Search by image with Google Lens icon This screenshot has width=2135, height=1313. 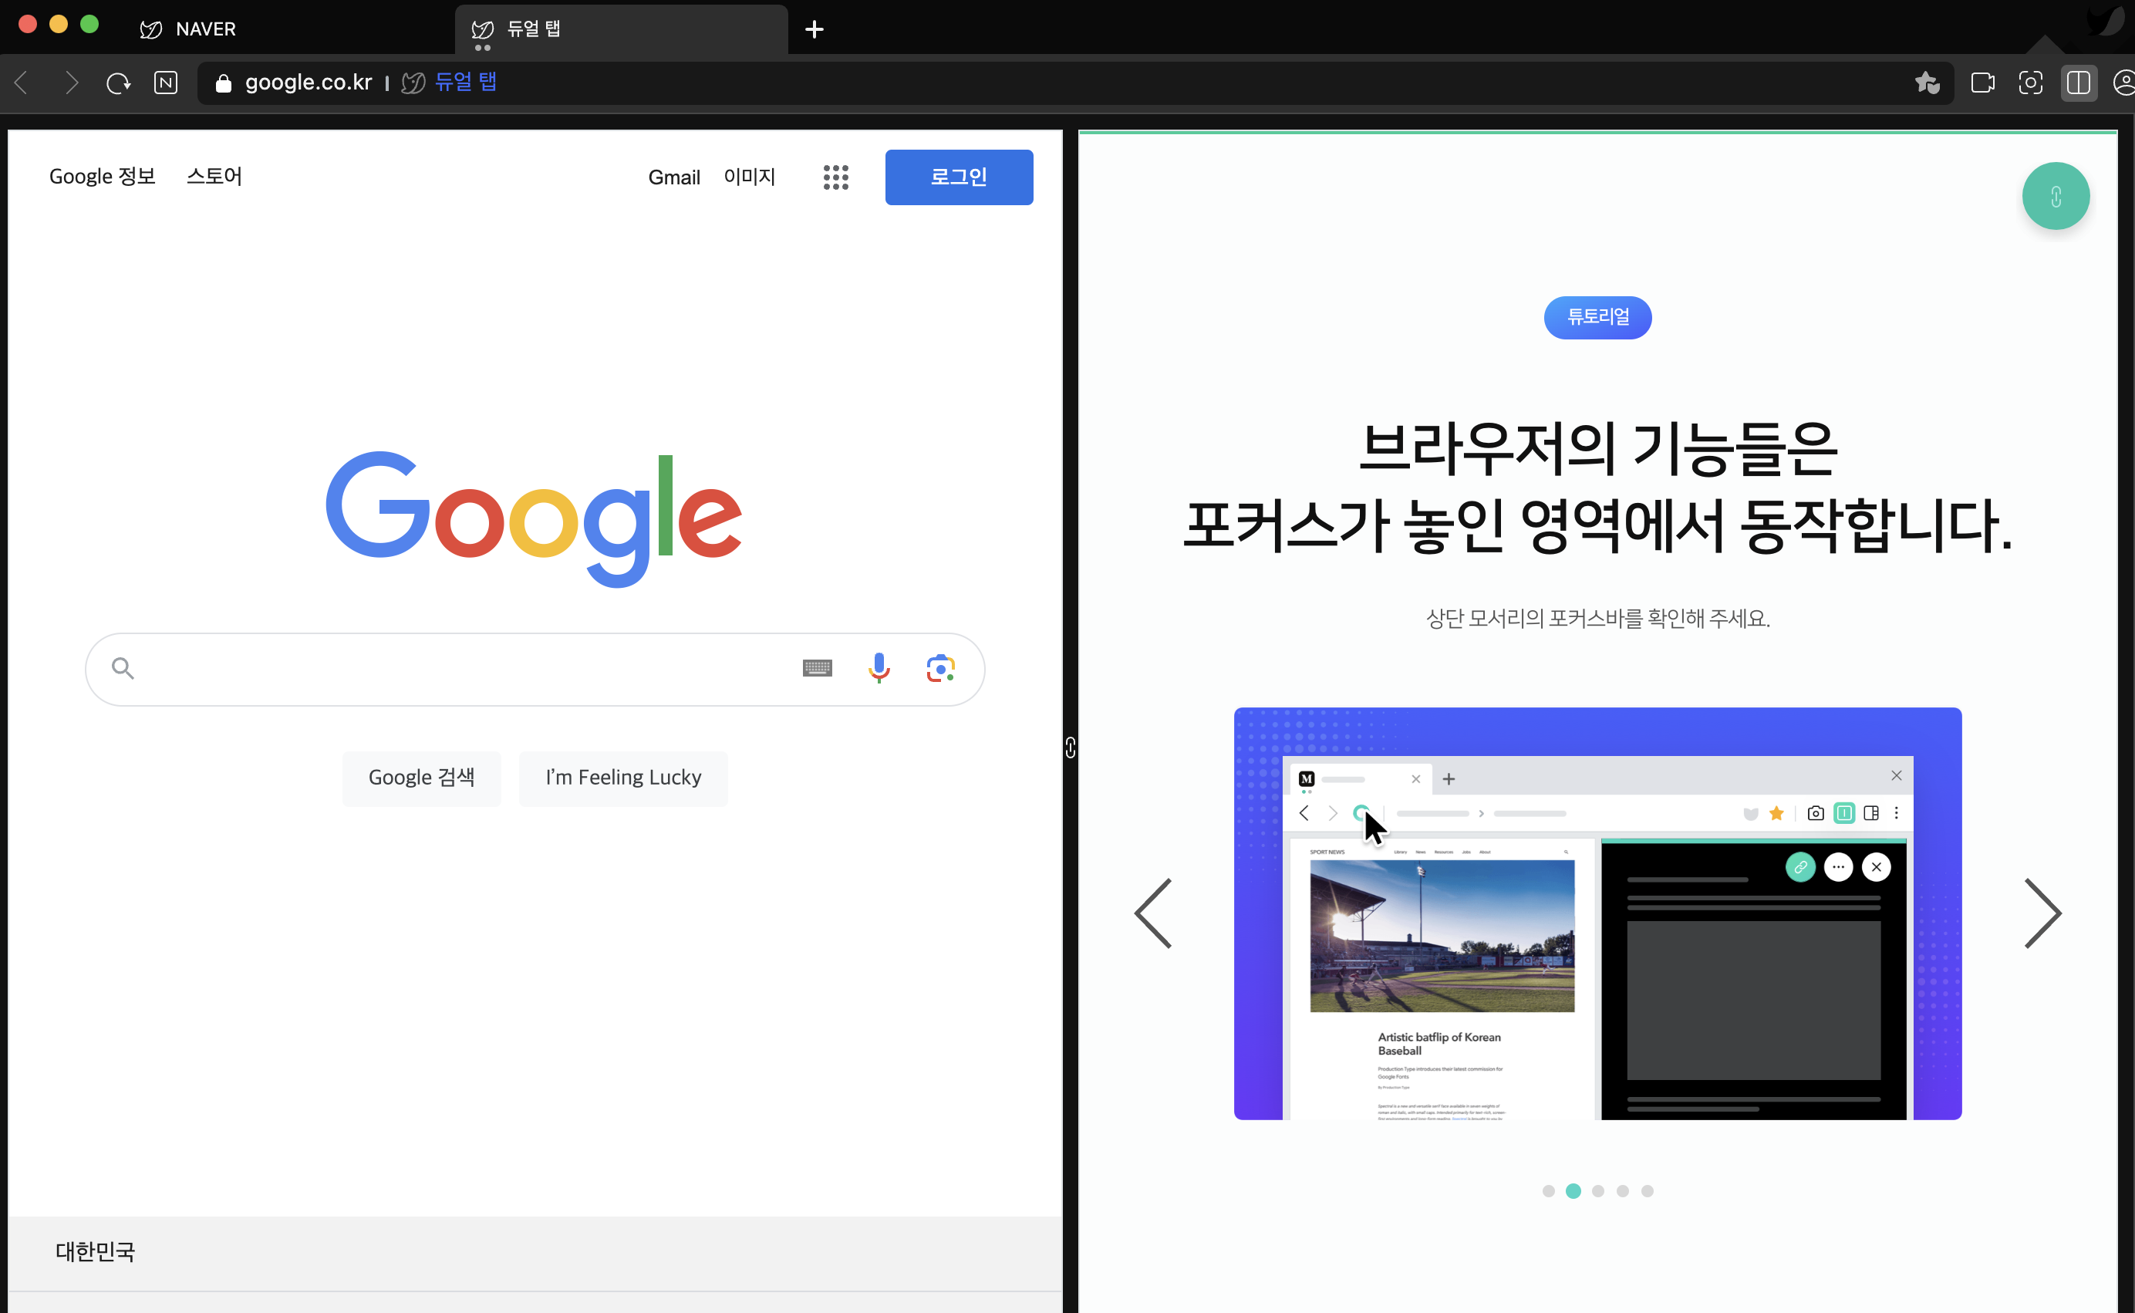(x=940, y=668)
